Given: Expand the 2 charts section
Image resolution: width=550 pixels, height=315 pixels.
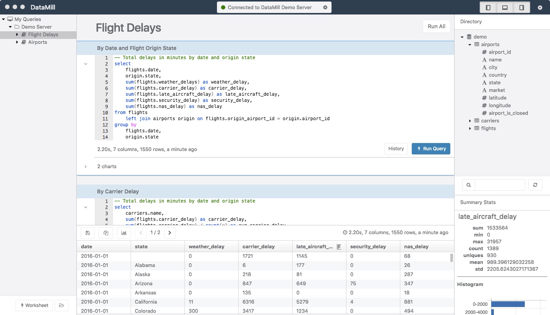Looking at the screenshot, I should point(86,167).
